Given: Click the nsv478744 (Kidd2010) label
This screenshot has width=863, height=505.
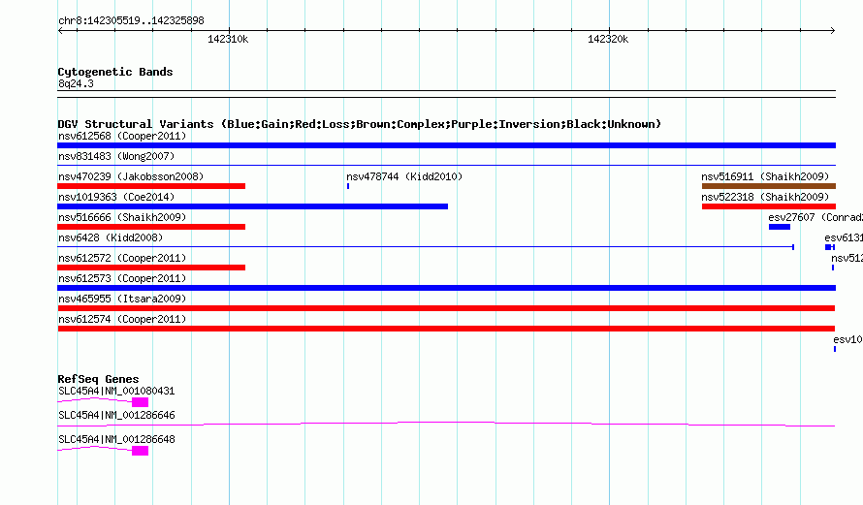Looking at the screenshot, I should (404, 176).
